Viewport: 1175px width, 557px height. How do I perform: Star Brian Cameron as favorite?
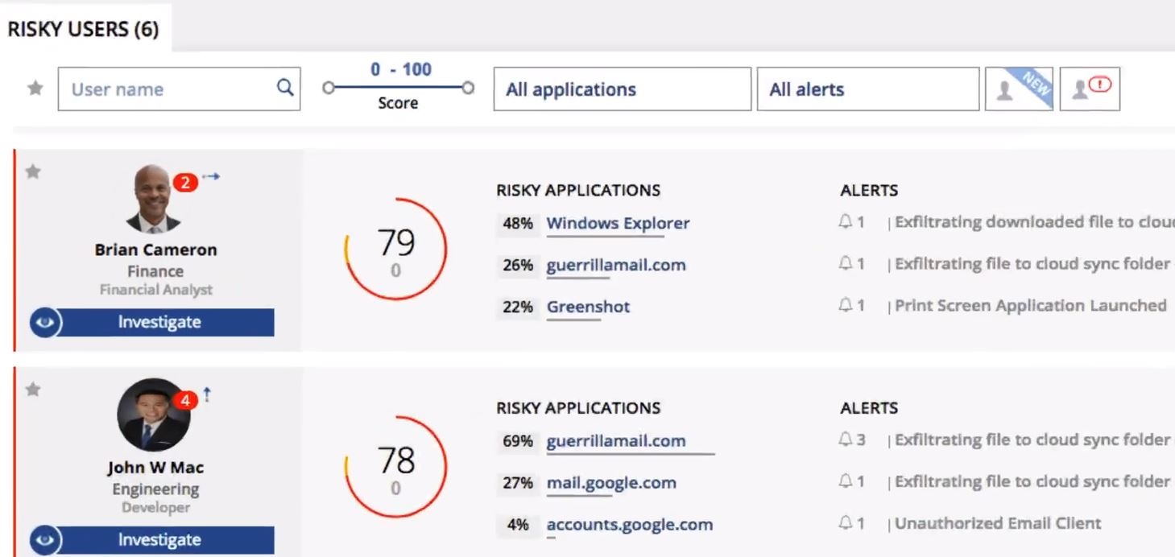point(33,171)
